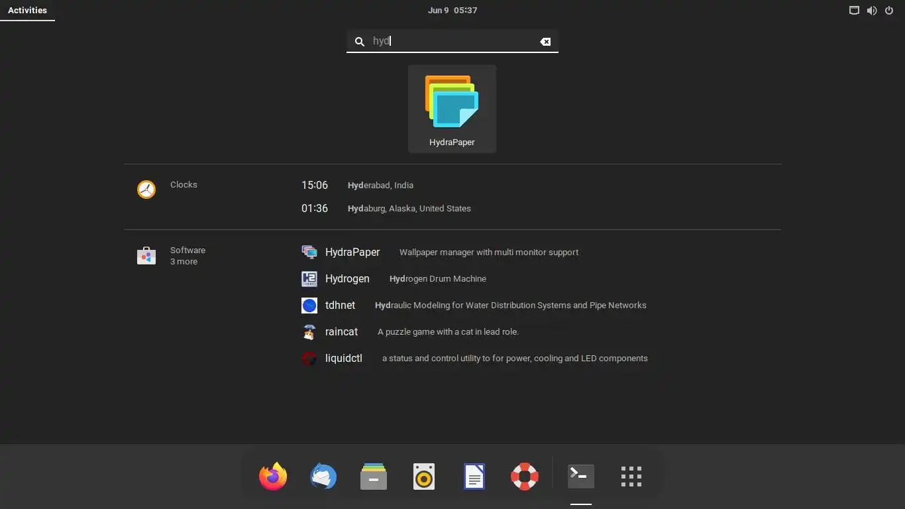Click HydraPaper label under the large icon
The image size is (905, 509).
tap(452, 142)
